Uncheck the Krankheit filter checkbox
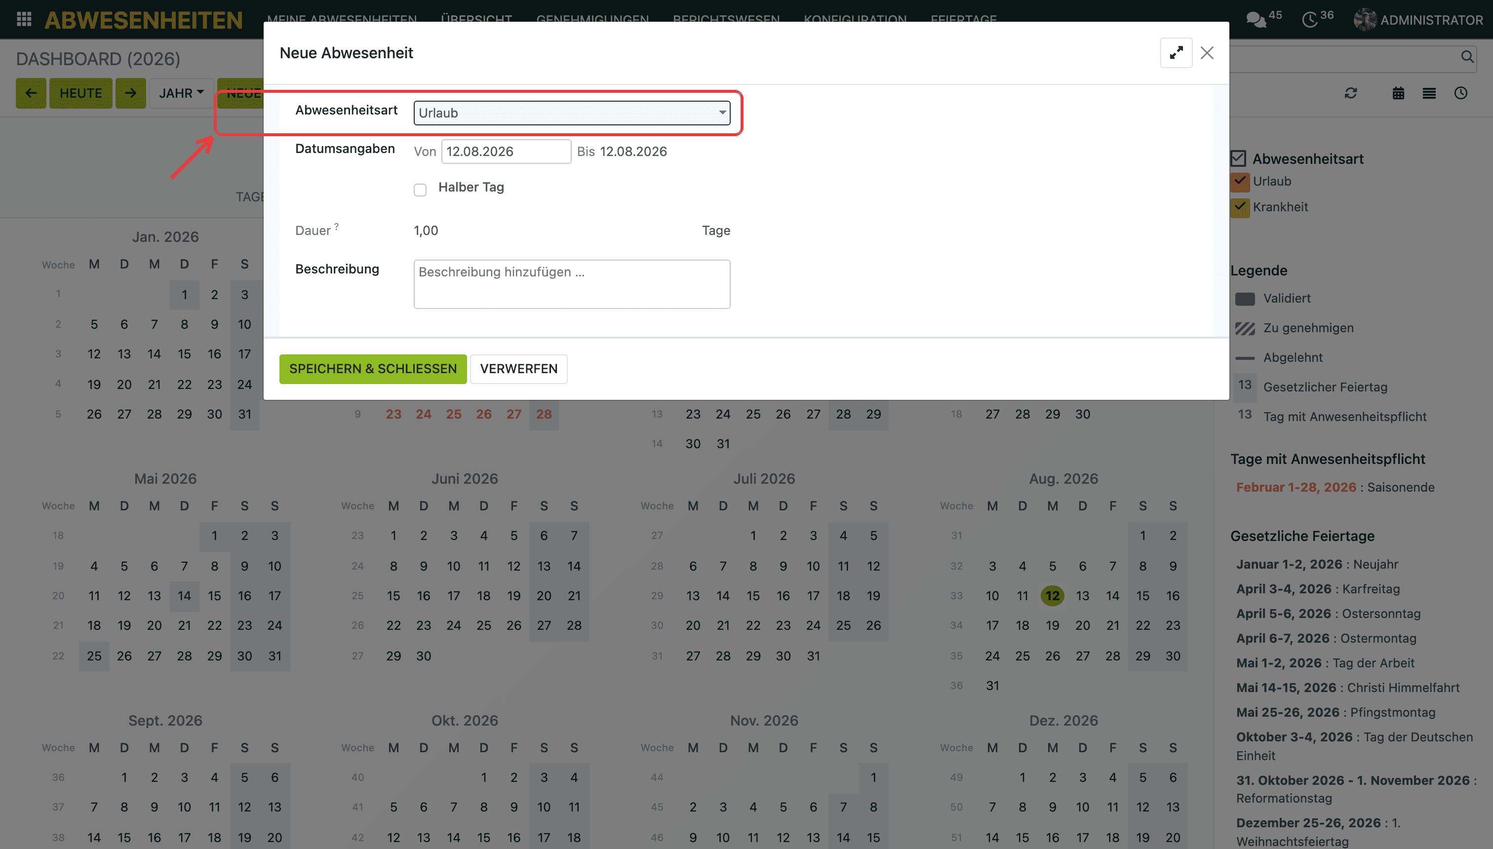 tap(1240, 207)
